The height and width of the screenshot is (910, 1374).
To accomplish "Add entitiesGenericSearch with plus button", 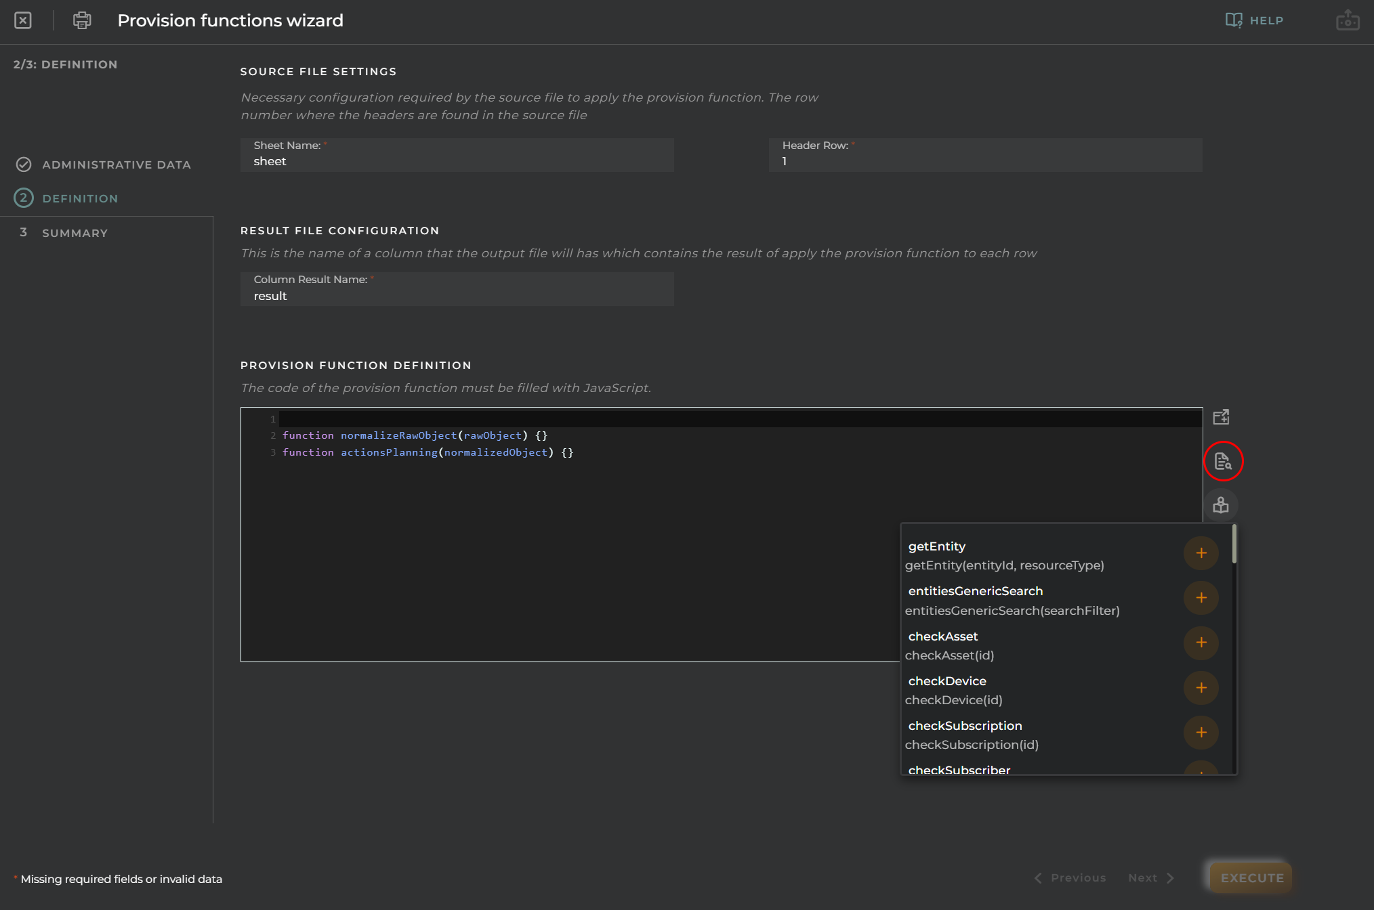I will [1201, 598].
